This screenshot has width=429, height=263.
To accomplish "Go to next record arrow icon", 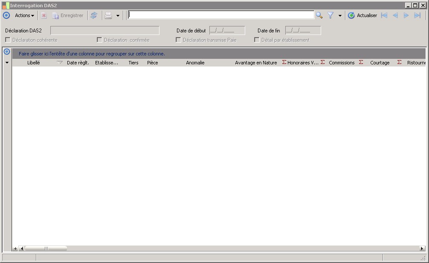I will (406, 15).
